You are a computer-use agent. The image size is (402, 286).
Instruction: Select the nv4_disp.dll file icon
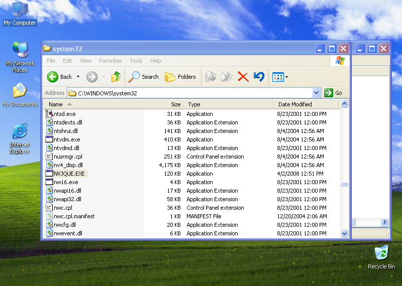click(49, 165)
